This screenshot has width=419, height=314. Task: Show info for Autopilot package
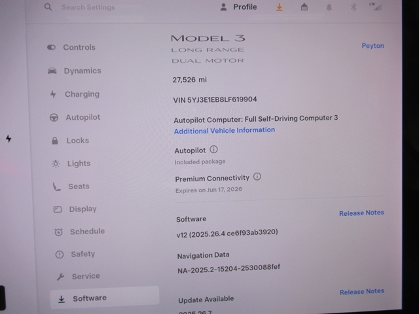tap(213, 150)
